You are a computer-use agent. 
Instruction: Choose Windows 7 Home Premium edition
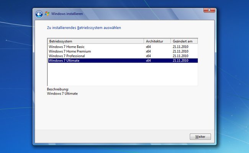click(x=123, y=51)
